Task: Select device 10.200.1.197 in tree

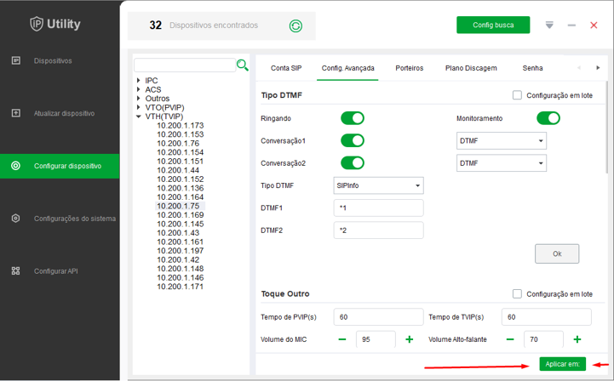Action: pyautogui.click(x=181, y=251)
